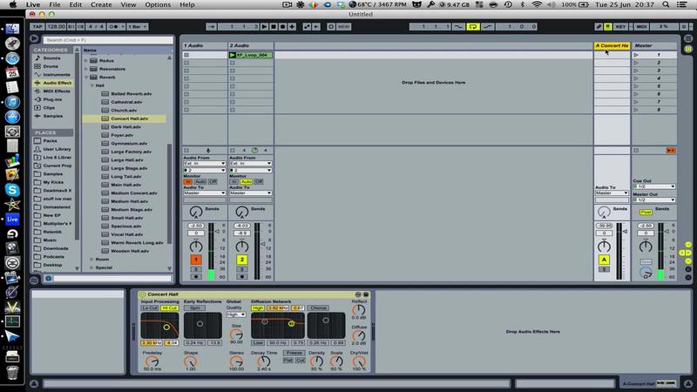Open Audio From dropdown on track 1

(205, 164)
